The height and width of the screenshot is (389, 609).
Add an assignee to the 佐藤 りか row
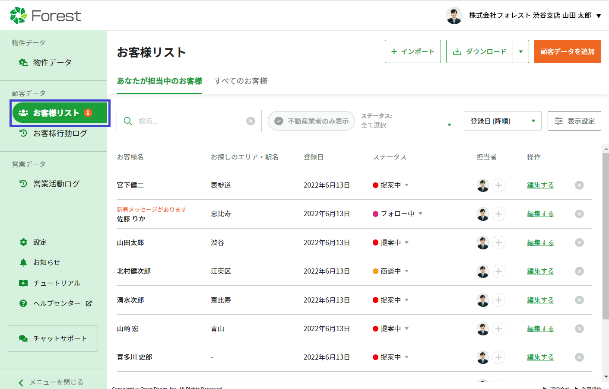click(x=498, y=214)
